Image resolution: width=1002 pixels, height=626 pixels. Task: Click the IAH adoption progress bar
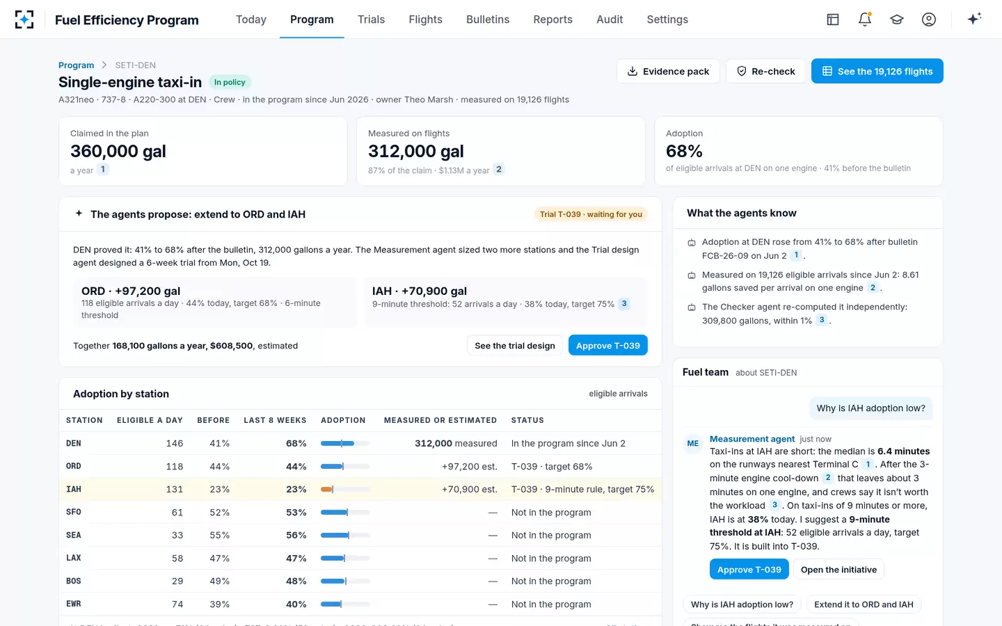tap(345, 490)
